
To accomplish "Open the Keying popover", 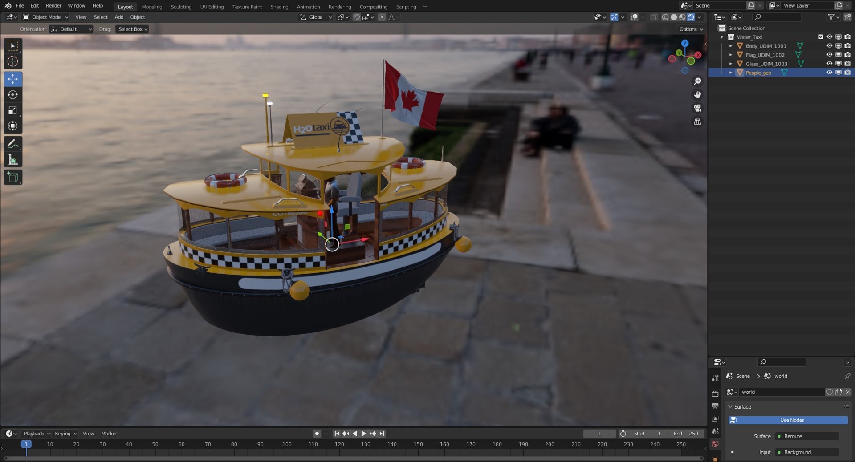I will pyautogui.click(x=65, y=434).
